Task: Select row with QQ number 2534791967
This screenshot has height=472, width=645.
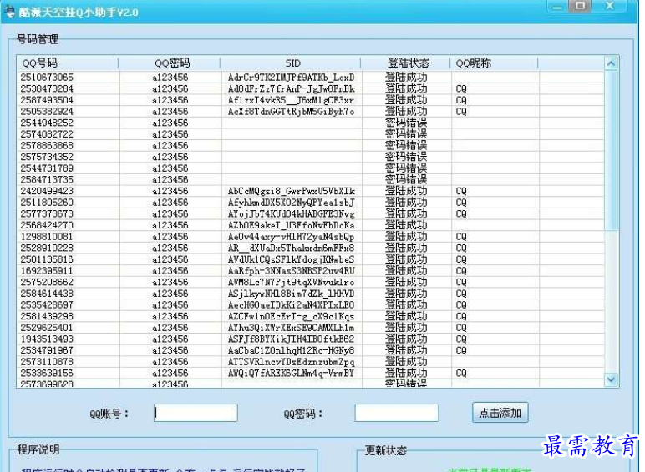Action: tap(311, 350)
